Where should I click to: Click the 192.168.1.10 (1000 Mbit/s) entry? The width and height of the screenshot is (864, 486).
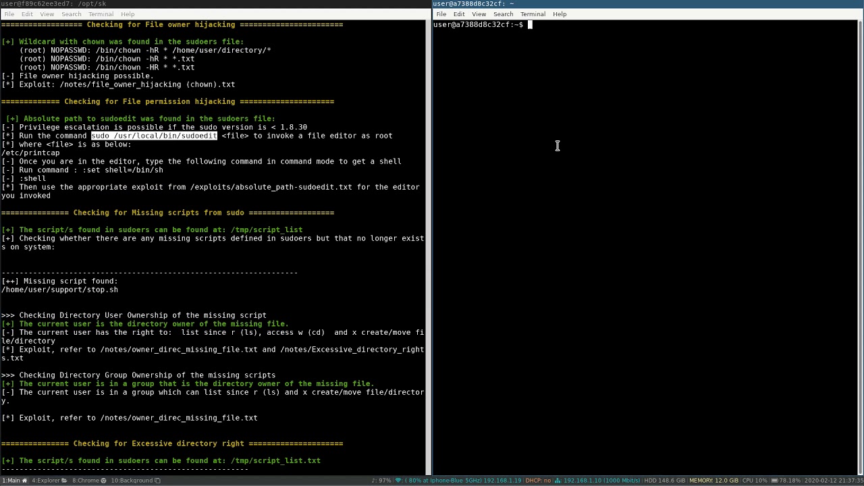(x=601, y=481)
